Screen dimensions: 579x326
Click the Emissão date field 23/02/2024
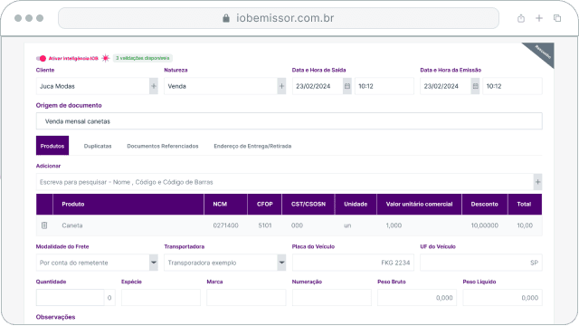click(446, 86)
